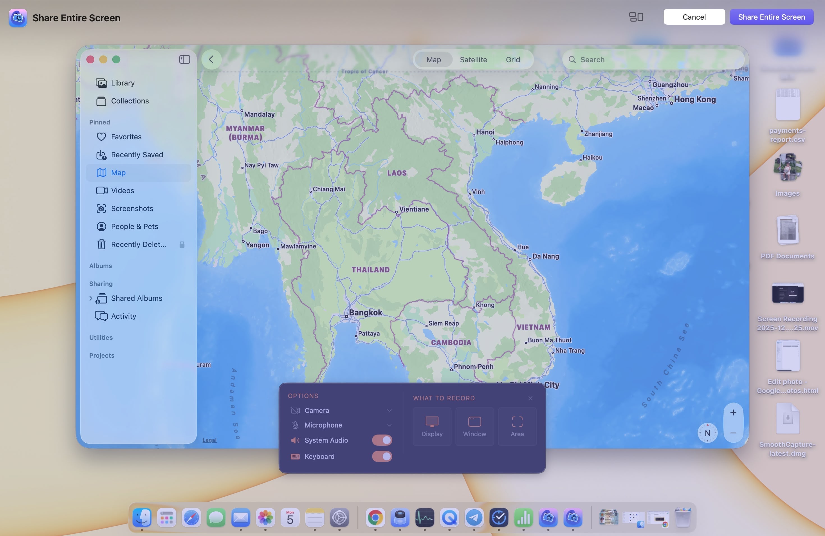Open Safari from the Dock
Image resolution: width=825 pixels, height=536 pixels.
pyautogui.click(x=191, y=518)
